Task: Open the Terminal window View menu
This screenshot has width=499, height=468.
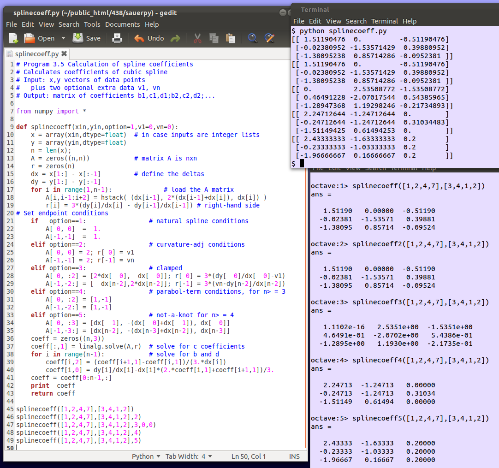Action: pos(333,21)
